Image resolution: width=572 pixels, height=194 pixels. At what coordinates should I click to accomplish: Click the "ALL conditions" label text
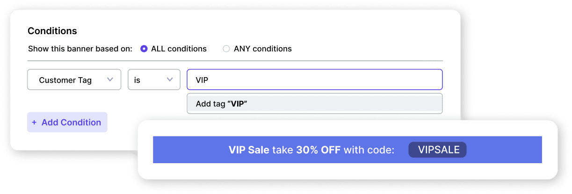[x=179, y=49]
